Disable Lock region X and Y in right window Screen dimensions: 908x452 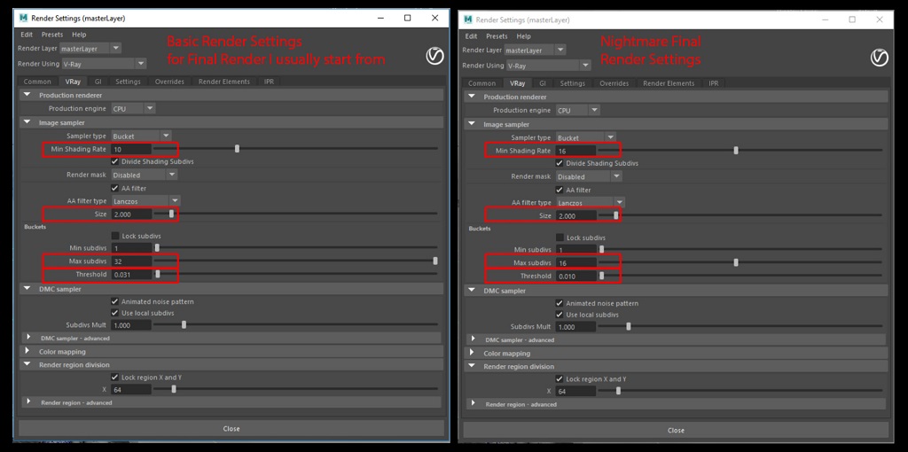pos(560,378)
